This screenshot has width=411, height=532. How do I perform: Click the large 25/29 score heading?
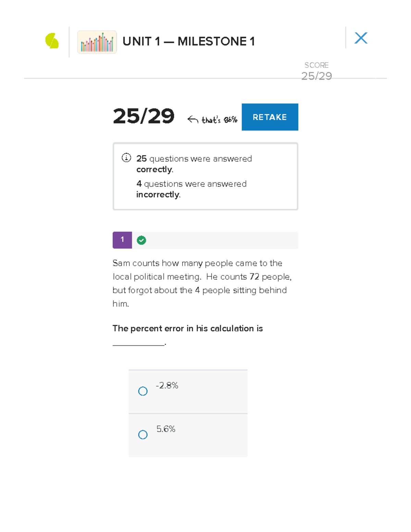coord(144,116)
